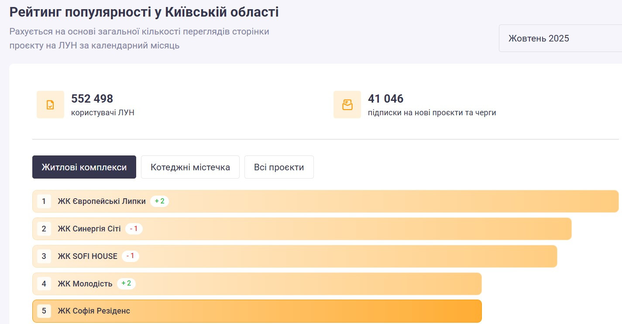This screenshot has height=324, width=622.
Task: Click the ЖК Молодість popularity bar
Action: pyautogui.click(x=306, y=283)
